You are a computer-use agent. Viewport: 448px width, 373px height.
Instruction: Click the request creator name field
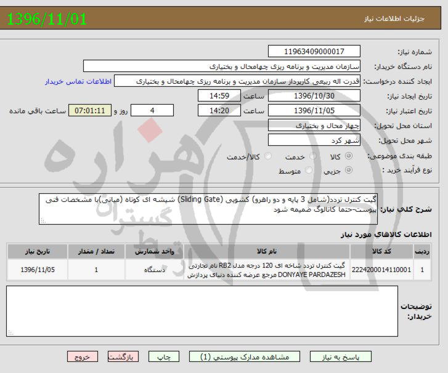coord(237,81)
